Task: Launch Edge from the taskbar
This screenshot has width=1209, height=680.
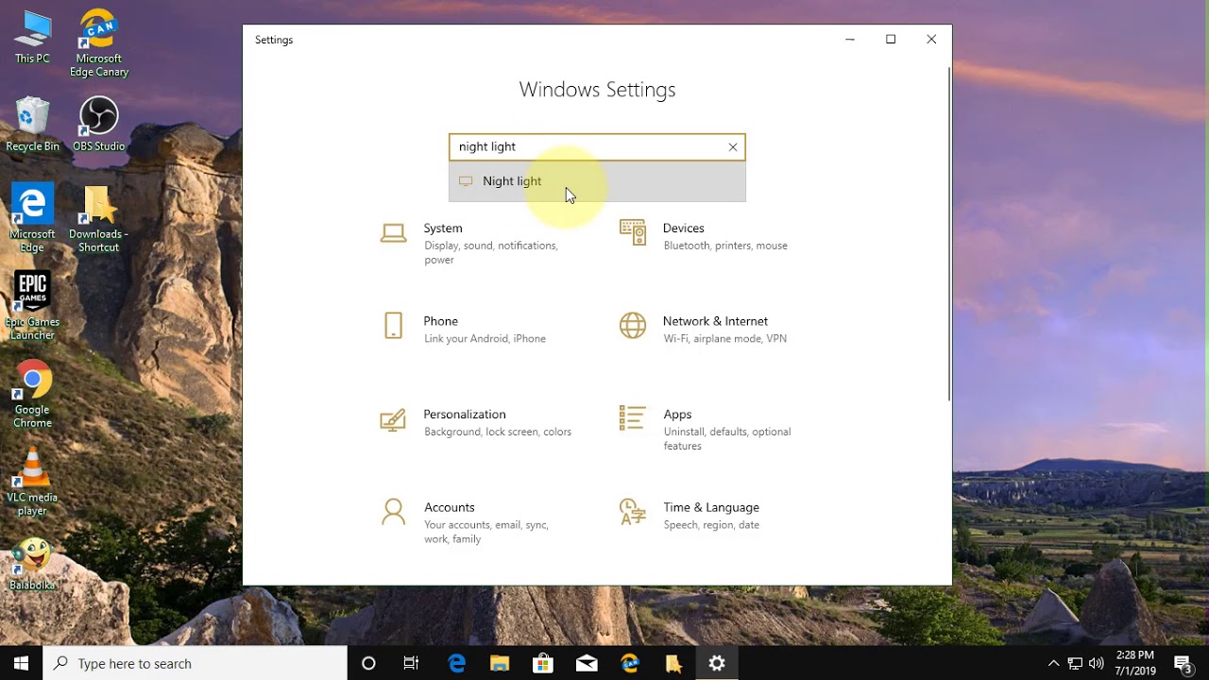Action: pos(456,663)
